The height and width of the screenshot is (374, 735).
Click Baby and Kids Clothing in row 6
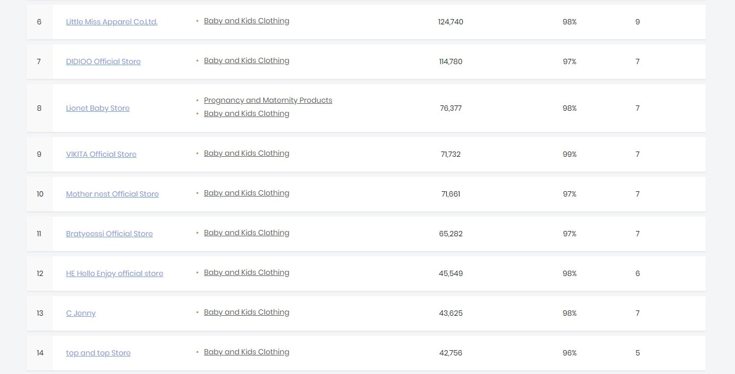point(246,21)
